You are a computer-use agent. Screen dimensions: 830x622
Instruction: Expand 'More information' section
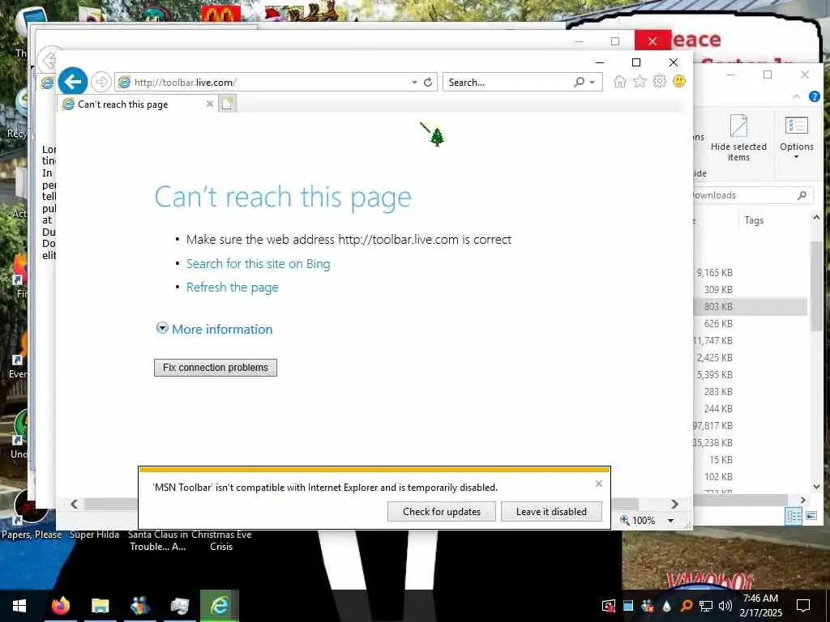point(214,329)
